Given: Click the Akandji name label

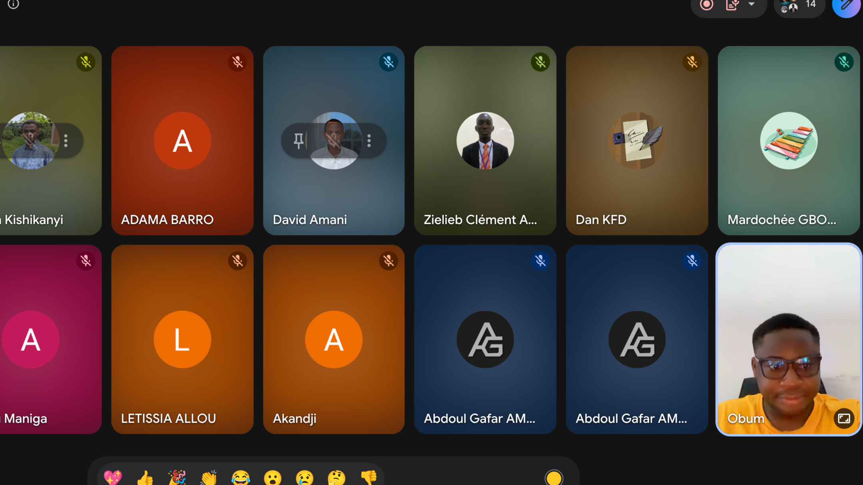Looking at the screenshot, I should (294, 418).
